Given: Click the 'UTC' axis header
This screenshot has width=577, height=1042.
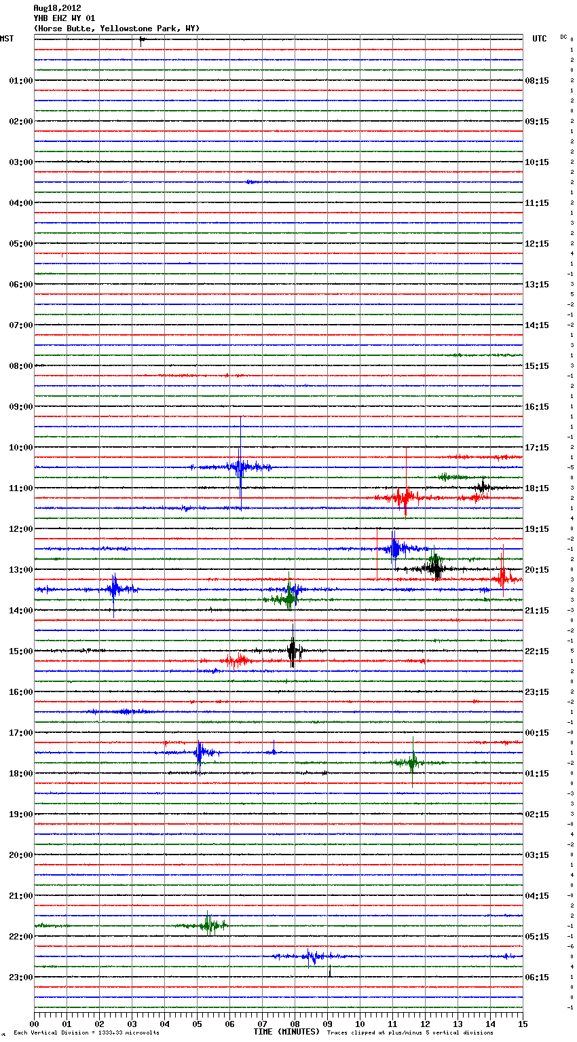Looking at the screenshot, I should 540,39.
